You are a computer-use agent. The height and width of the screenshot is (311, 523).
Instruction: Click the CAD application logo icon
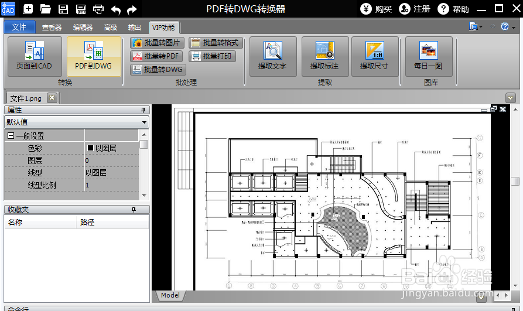[x=8, y=8]
